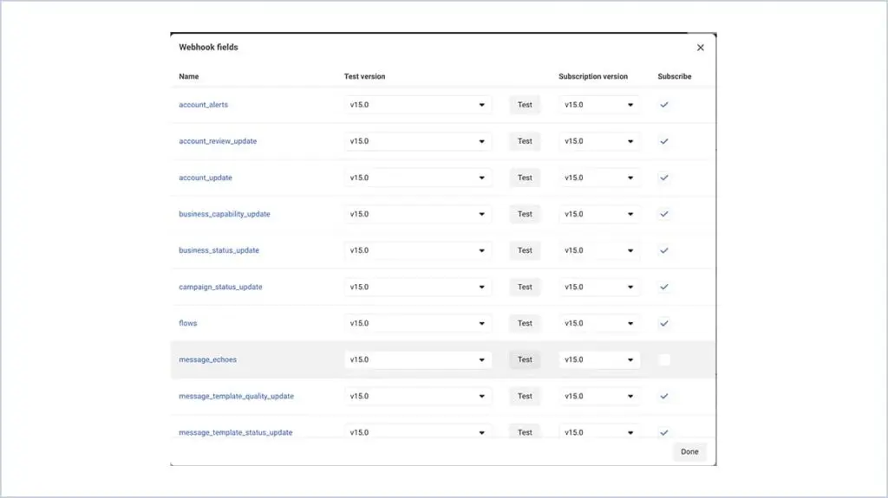Open test version dropdown for business_status_update
This screenshot has height=498, width=888.
[x=418, y=250]
